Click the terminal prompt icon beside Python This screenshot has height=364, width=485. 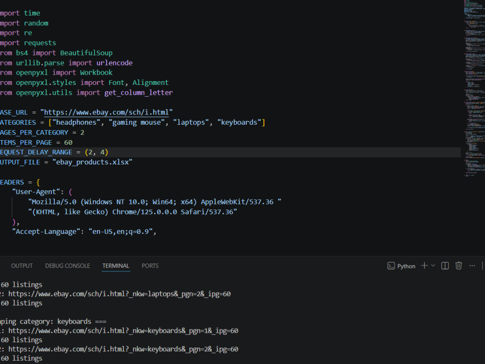click(391, 266)
